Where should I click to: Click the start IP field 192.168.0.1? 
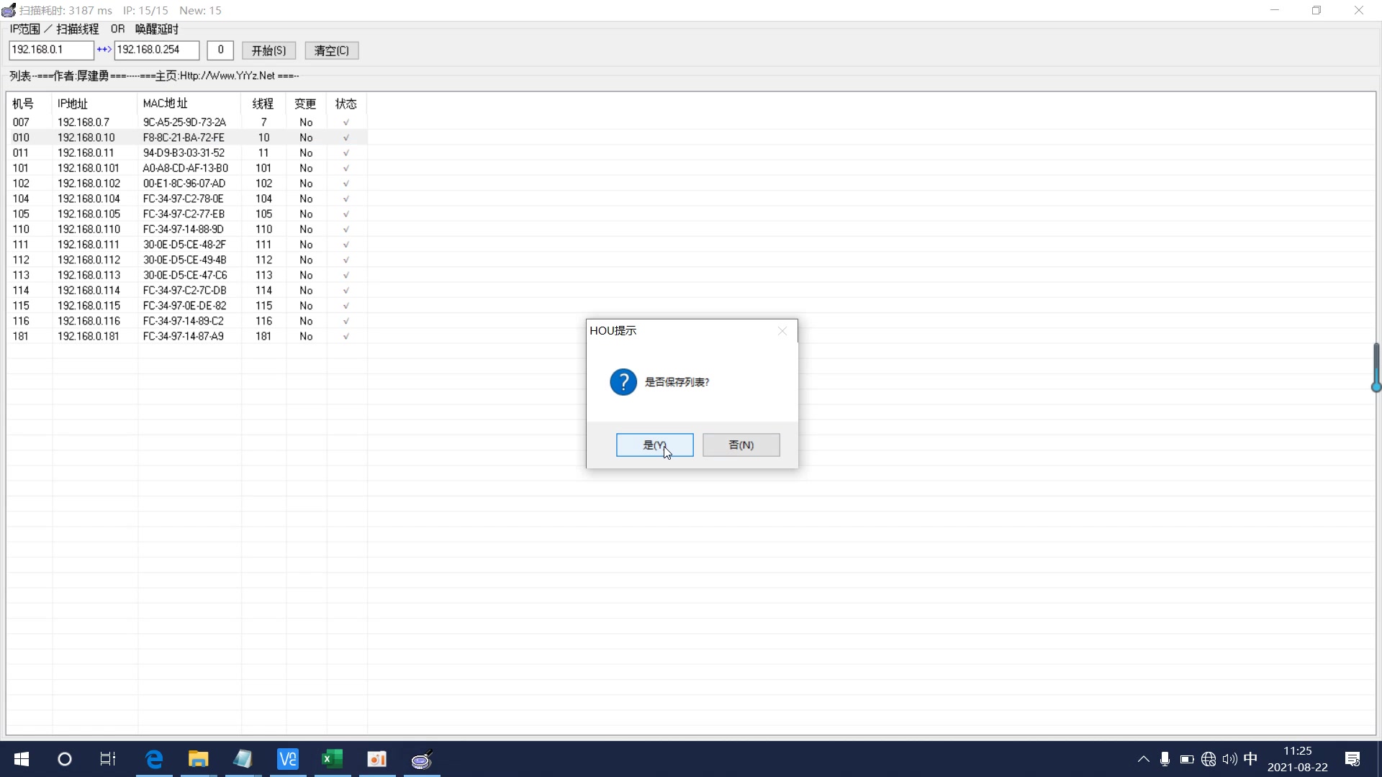pyautogui.click(x=50, y=50)
